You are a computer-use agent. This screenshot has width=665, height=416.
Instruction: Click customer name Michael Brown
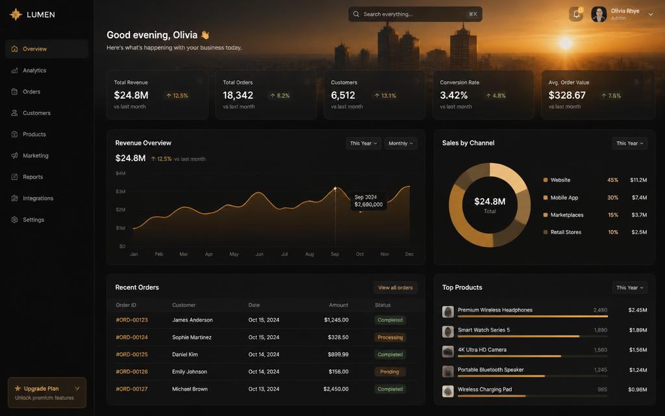190,389
